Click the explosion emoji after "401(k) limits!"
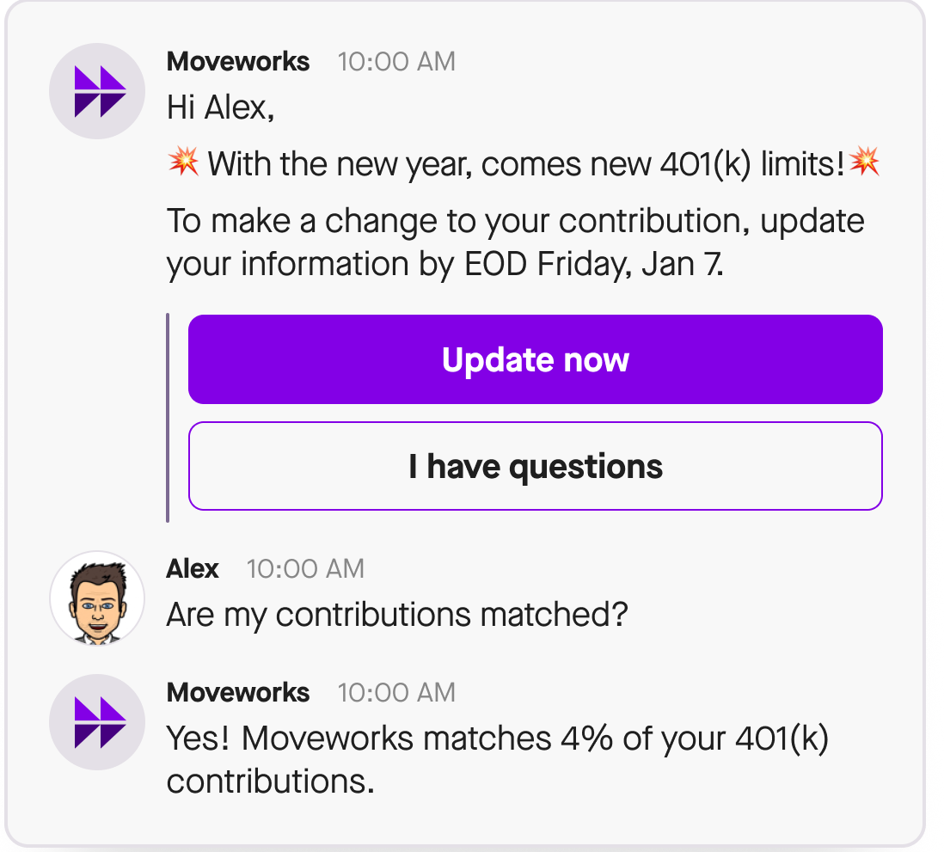 pyautogui.click(x=864, y=162)
